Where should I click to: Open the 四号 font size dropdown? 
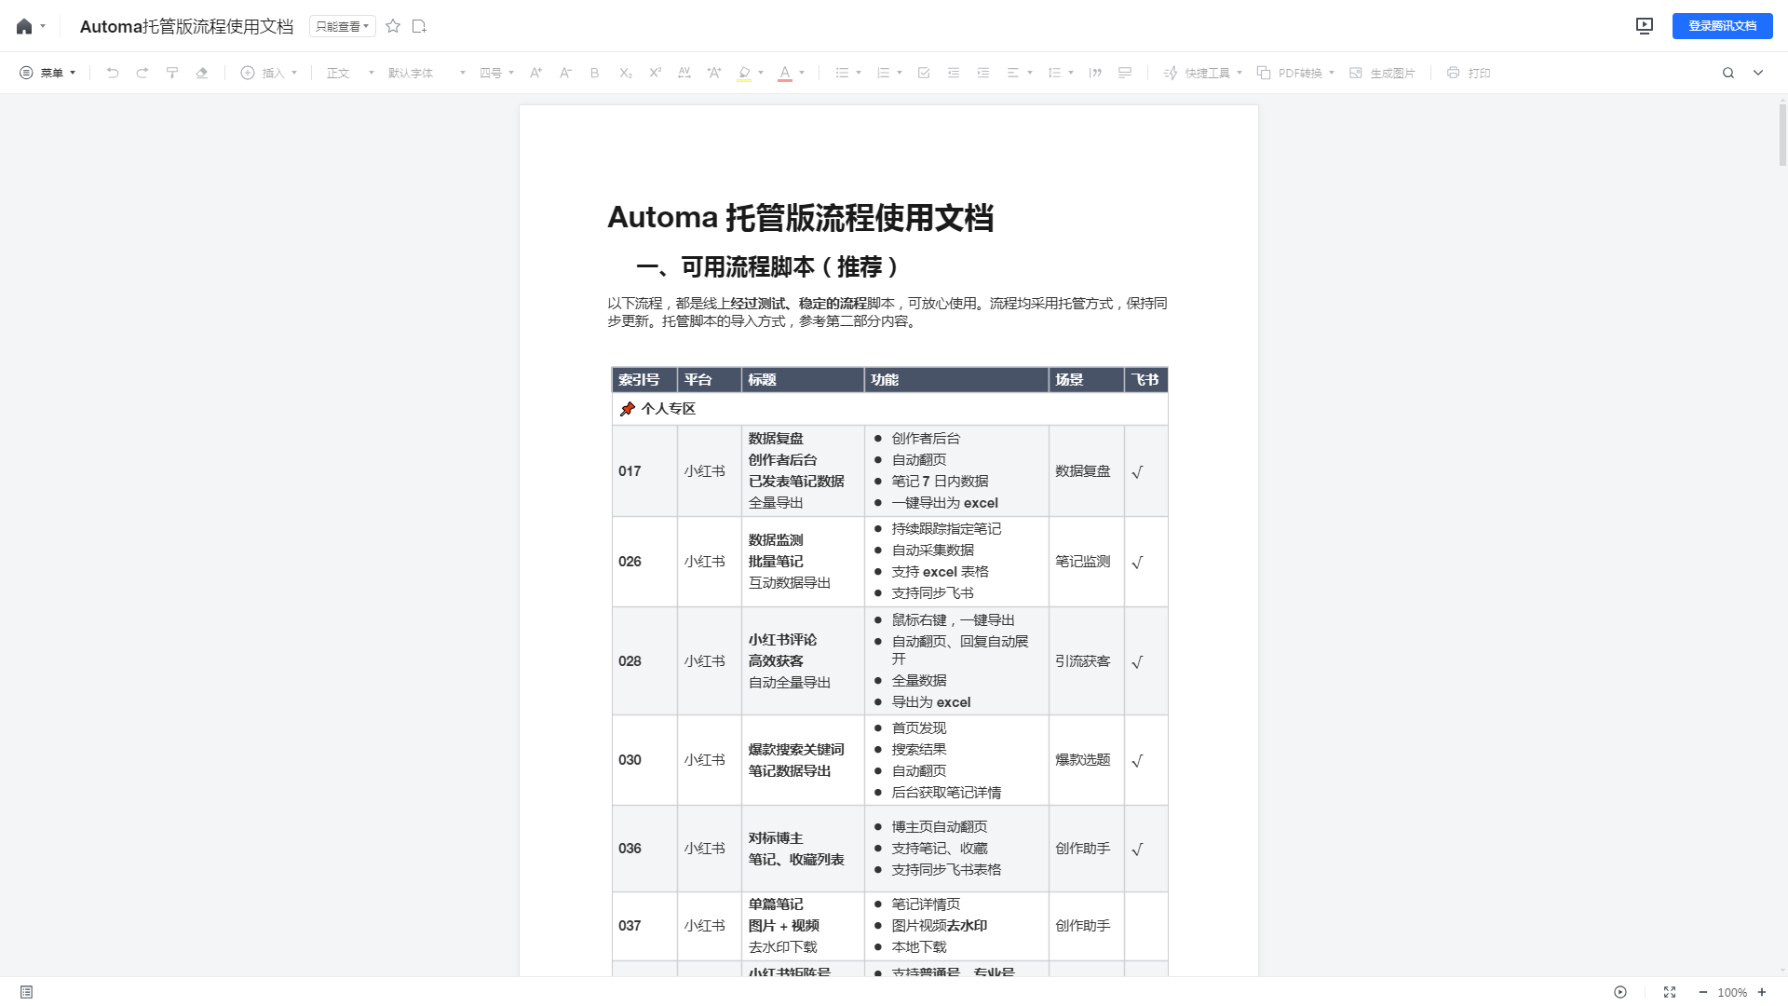point(496,73)
